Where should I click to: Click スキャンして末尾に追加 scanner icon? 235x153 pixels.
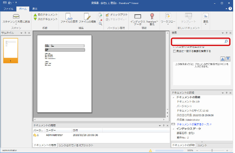pyautogui.click(x=16, y=16)
